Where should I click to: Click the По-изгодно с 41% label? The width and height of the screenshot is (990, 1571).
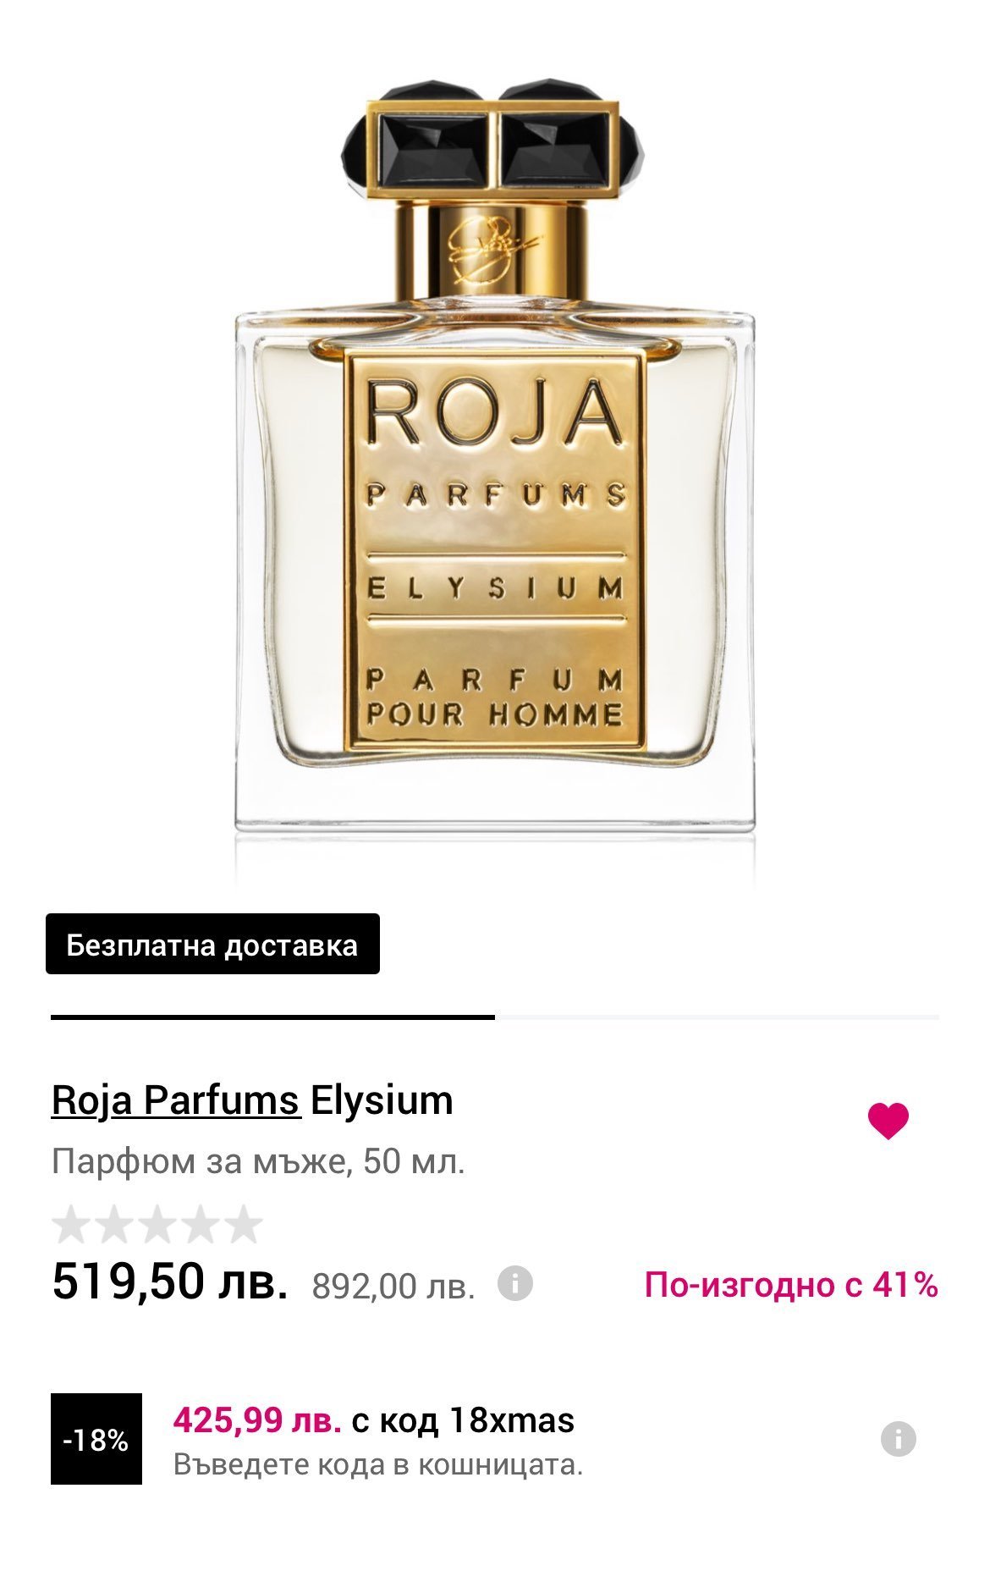[x=791, y=1285]
